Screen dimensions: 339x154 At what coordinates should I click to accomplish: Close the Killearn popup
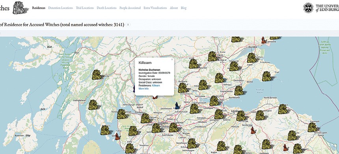coord(172,59)
